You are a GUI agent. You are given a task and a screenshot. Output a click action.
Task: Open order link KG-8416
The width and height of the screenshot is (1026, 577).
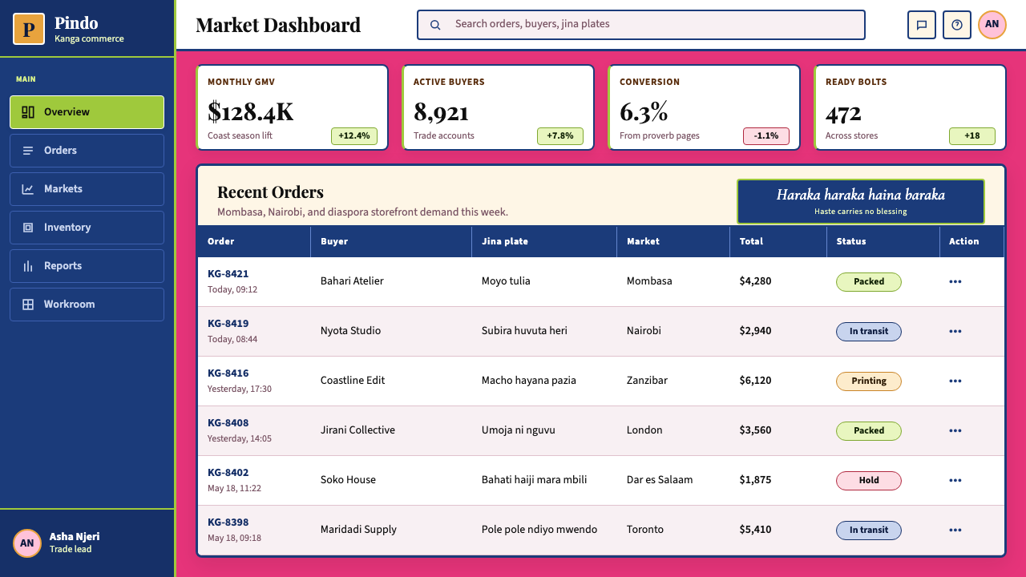(x=228, y=373)
